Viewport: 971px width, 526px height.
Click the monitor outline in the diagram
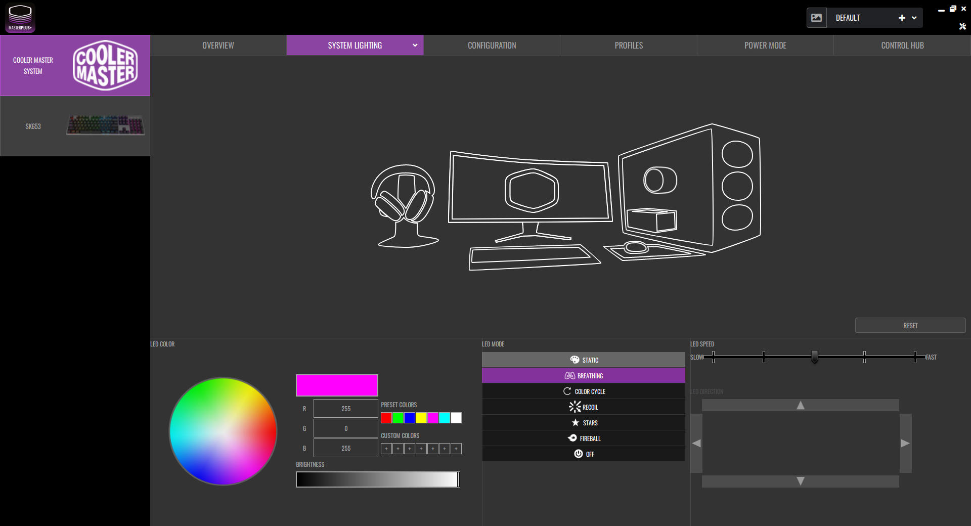pos(530,196)
